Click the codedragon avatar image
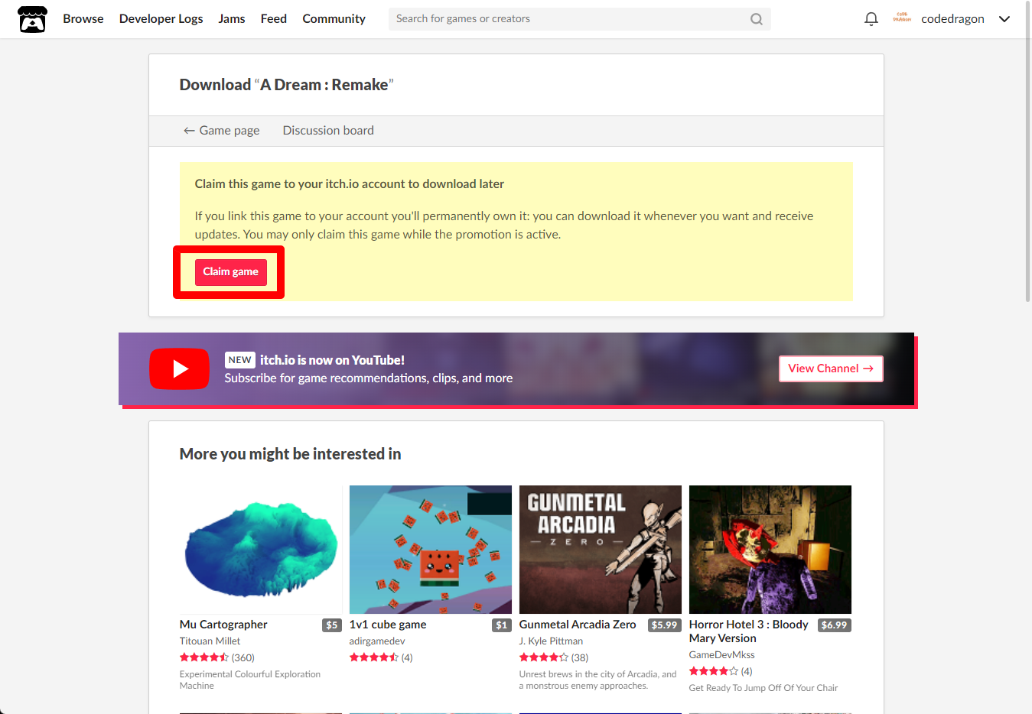The width and height of the screenshot is (1032, 714). point(902,18)
